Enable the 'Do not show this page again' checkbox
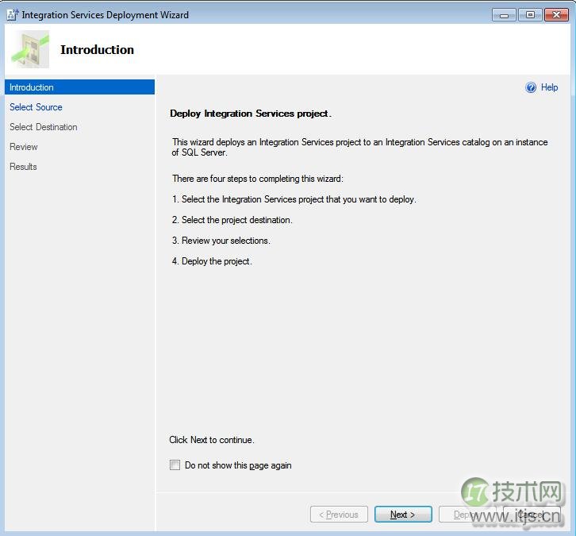 [x=175, y=465]
